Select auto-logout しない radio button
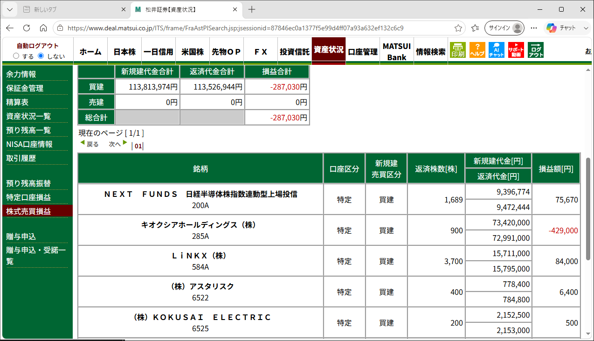The width and height of the screenshot is (594, 341). click(x=41, y=56)
